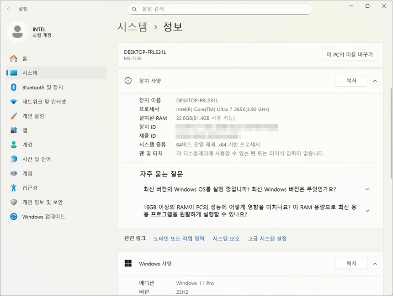Screen dimensions: 393x296
Task: Click the 시간 및 언어 globe icon
Action: pyautogui.click(x=14, y=159)
